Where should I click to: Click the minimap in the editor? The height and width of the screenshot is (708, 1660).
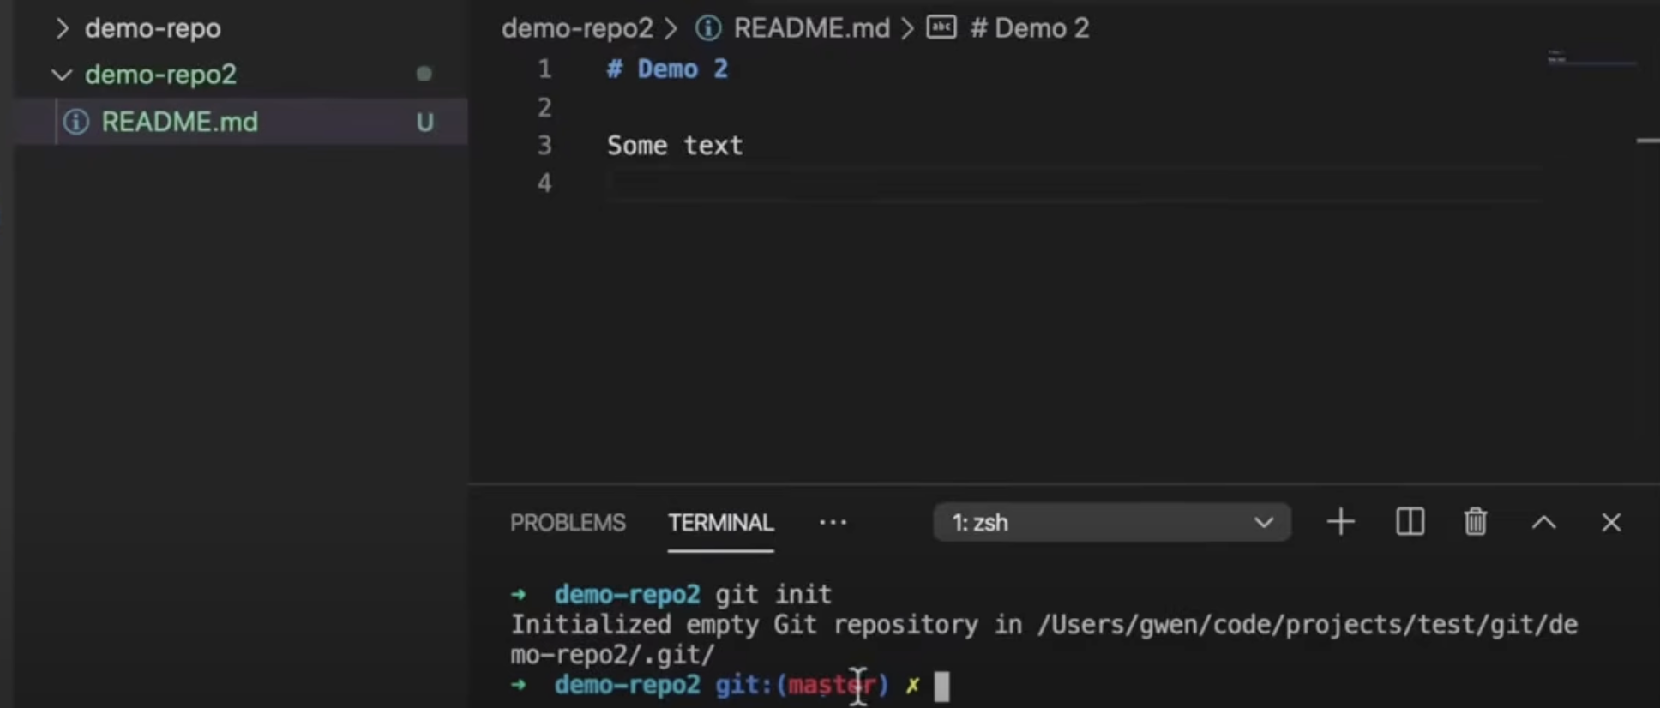(x=1591, y=60)
